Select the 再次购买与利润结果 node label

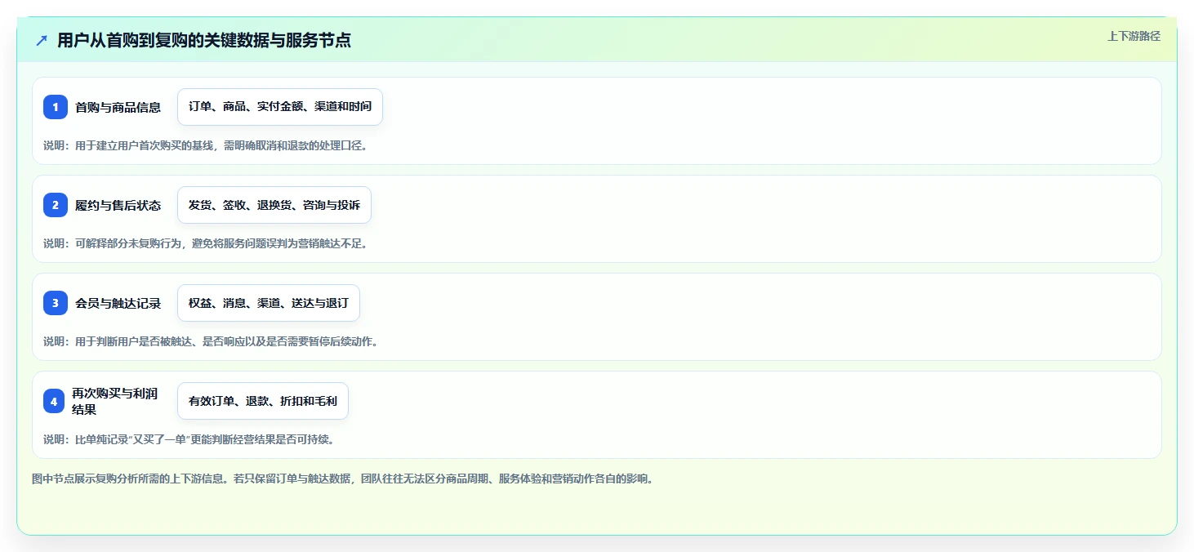pyautogui.click(x=114, y=401)
